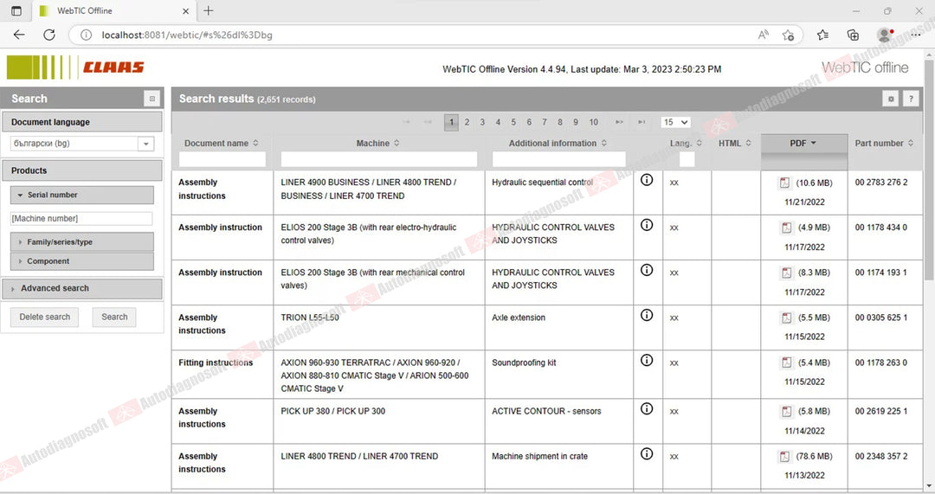
Task: Go back in browser
Action: pyautogui.click(x=19, y=35)
